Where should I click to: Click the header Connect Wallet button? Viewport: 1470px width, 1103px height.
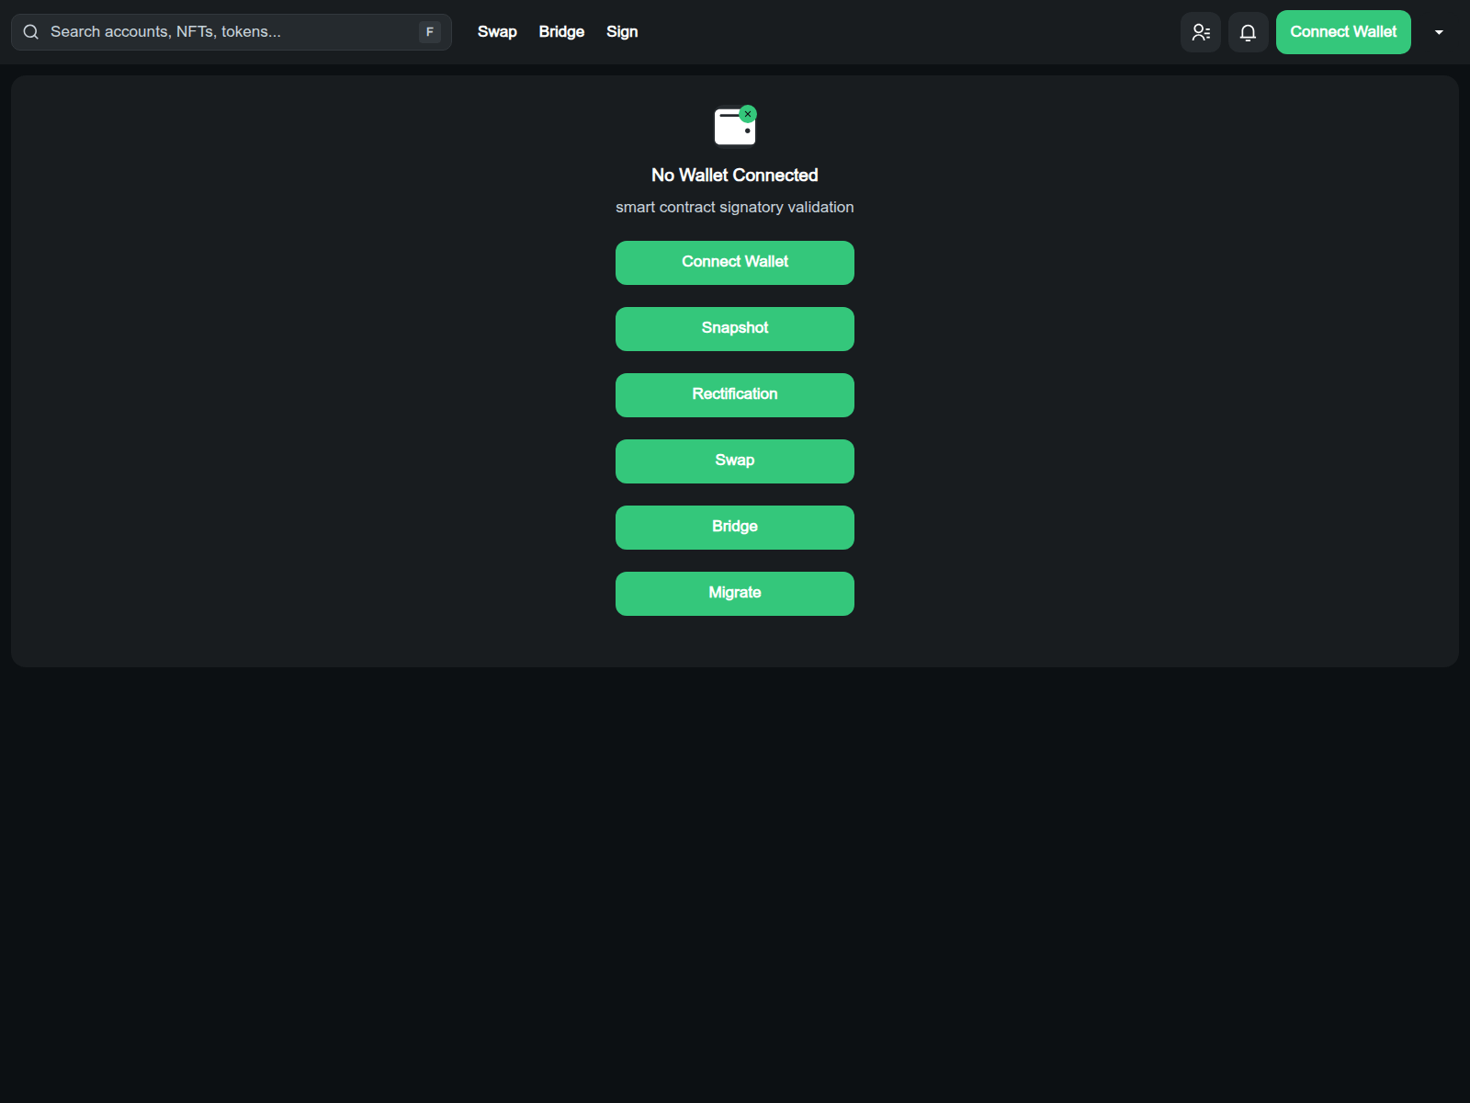point(1343,32)
